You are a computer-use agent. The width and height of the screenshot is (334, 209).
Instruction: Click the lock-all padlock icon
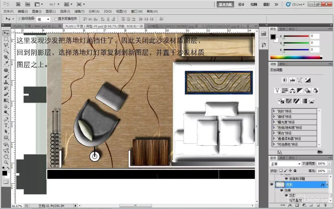(x=295, y=171)
